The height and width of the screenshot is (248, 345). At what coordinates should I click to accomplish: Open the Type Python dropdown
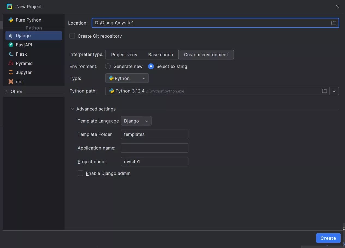click(127, 78)
